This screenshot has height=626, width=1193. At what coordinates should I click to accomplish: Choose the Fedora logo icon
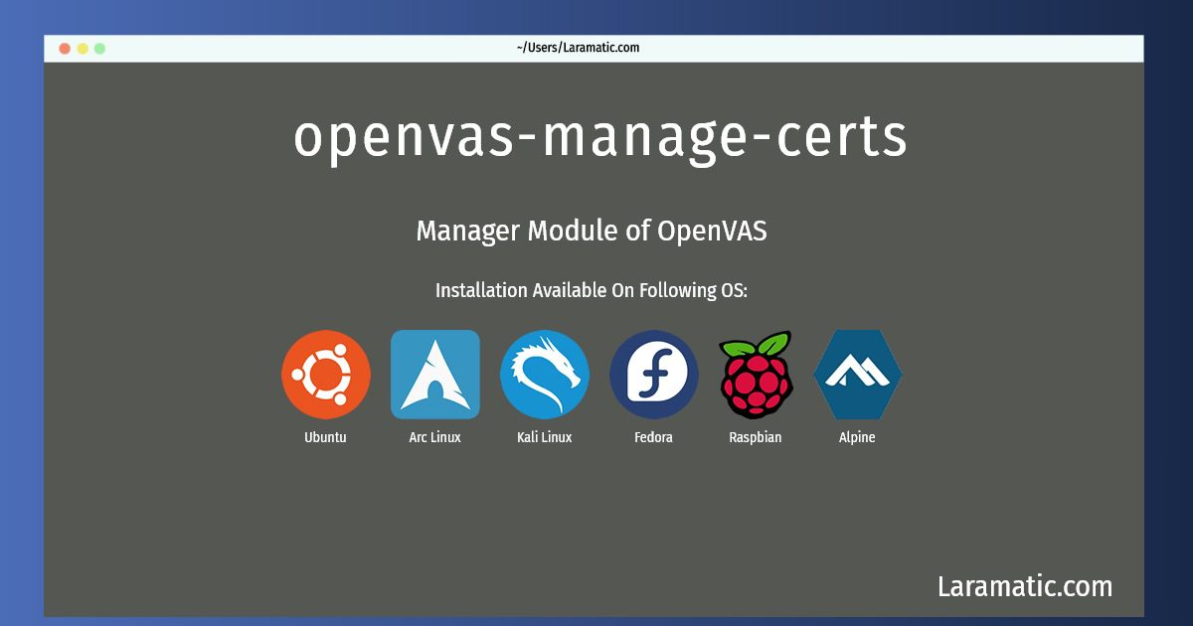coord(654,375)
